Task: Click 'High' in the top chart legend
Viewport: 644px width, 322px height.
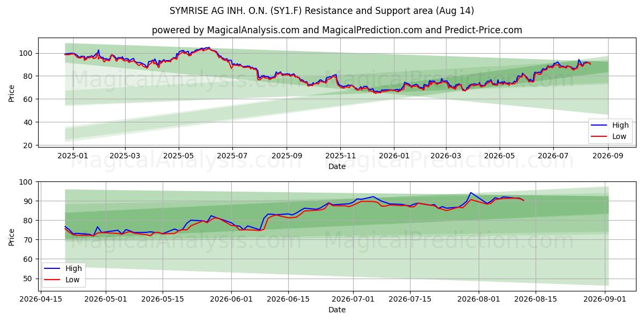Action: click(x=620, y=125)
